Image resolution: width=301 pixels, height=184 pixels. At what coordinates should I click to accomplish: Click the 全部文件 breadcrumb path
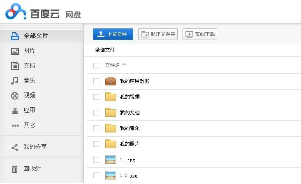pos(105,50)
